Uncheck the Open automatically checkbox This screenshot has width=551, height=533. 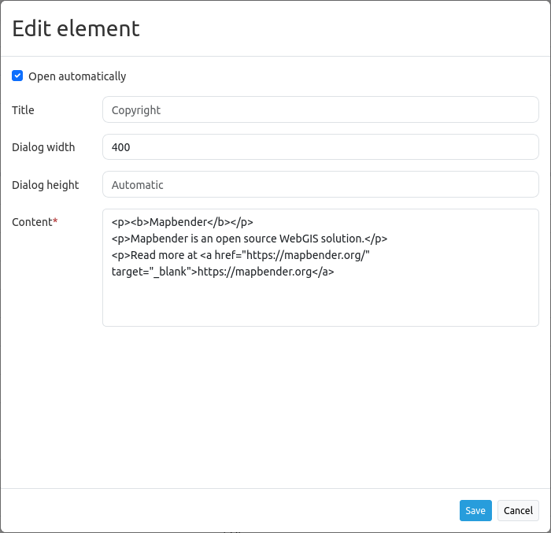point(17,76)
